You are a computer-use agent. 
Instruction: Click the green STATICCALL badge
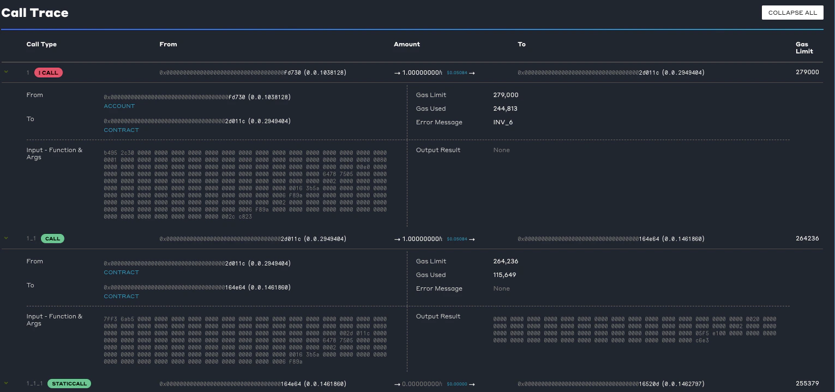click(69, 384)
